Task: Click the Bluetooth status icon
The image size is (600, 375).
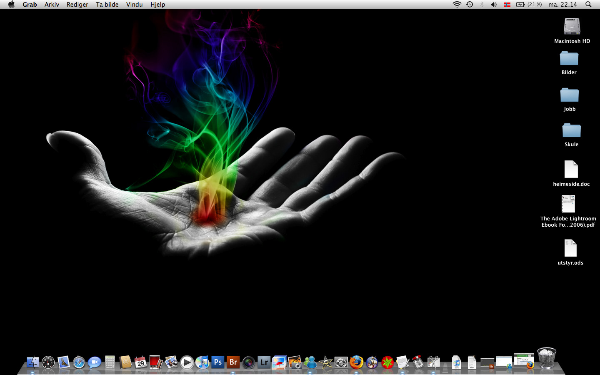Action: [482, 4]
